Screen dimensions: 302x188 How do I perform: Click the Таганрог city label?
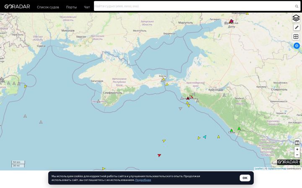(215, 19)
